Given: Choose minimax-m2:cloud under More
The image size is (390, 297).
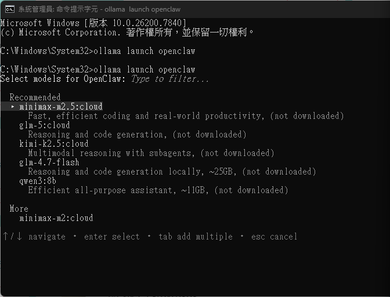Looking at the screenshot, I should coord(56,218).
